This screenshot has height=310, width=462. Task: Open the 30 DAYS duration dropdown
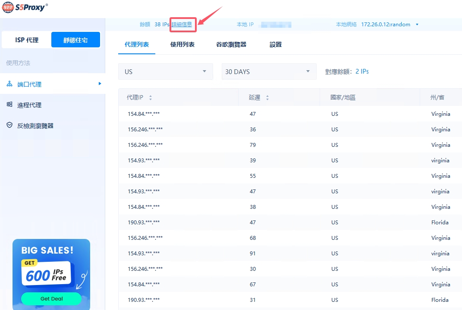click(x=268, y=71)
